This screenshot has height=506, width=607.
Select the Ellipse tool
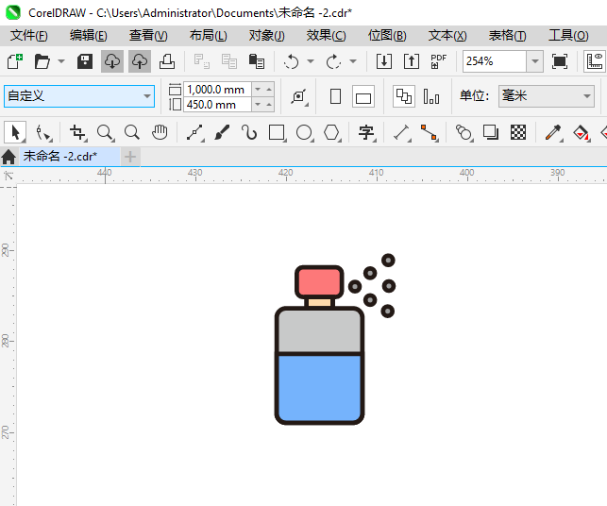[304, 132]
